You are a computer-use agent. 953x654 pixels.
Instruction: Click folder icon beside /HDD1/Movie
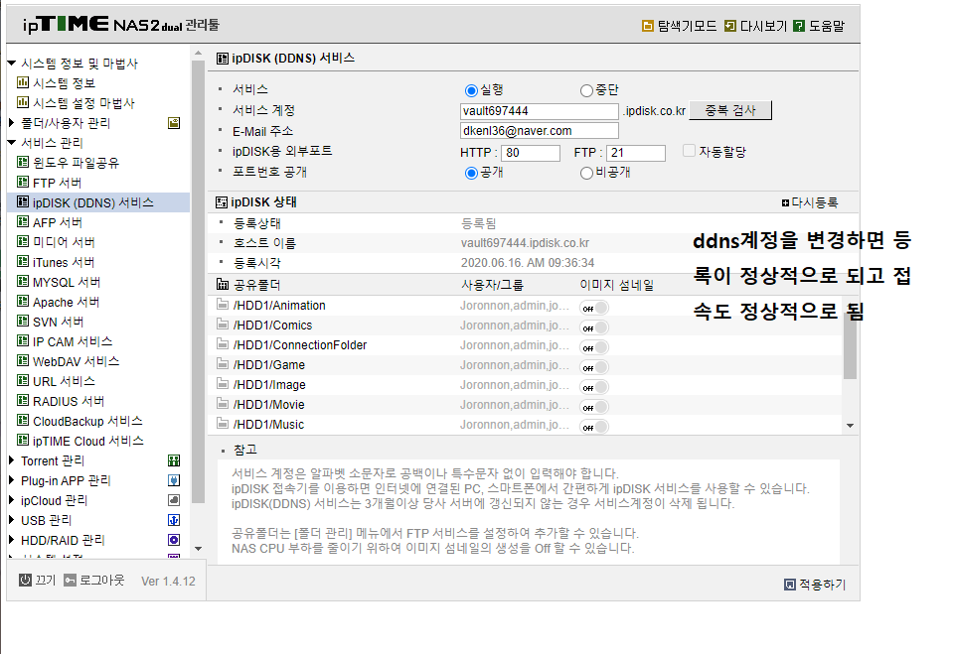[x=223, y=404]
